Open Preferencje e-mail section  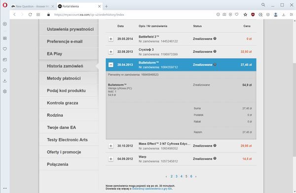pyautogui.click(x=69, y=41)
